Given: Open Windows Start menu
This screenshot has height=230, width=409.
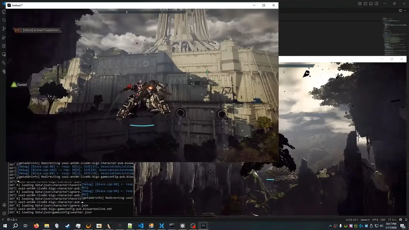Looking at the screenshot, I should (5, 226).
